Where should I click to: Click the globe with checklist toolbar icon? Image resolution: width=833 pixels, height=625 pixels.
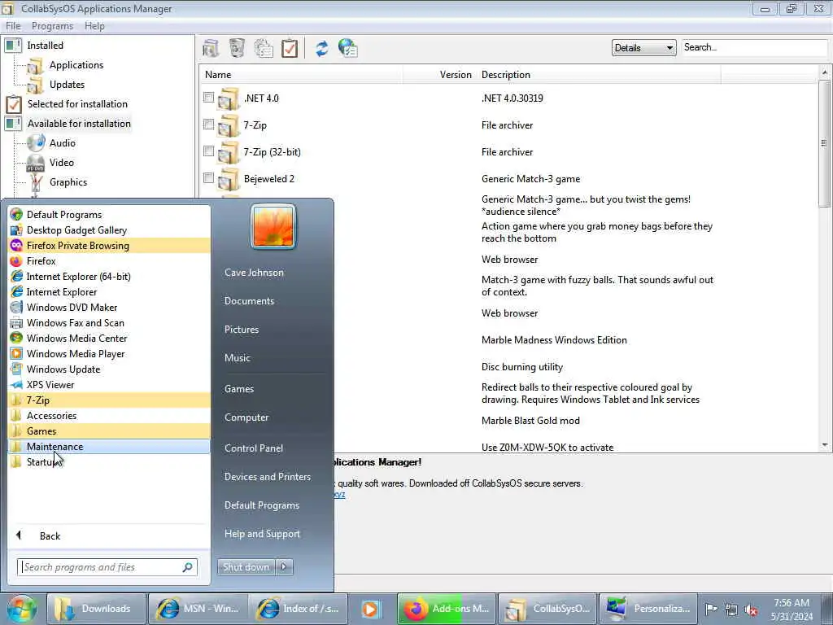click(348, 48)
